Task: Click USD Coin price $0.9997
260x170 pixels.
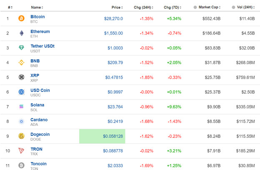Action: pos(115,92)
